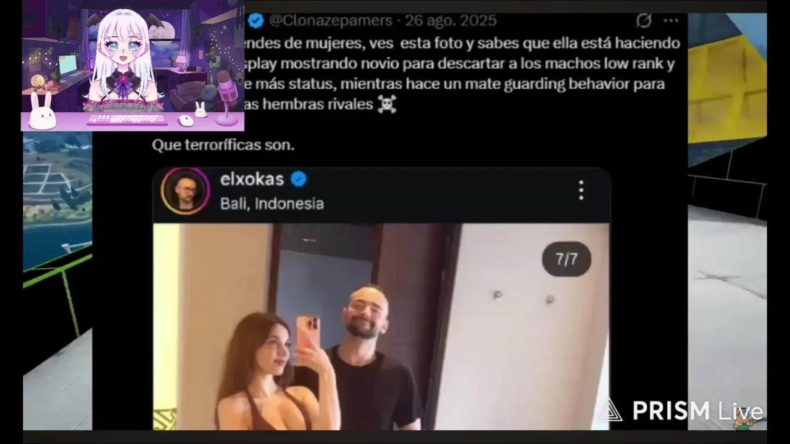Image resolution: width=790 pixels, height=444 pixels.
Task: Open the Bali, Indonesia location tag
Action: coord(272,203)
